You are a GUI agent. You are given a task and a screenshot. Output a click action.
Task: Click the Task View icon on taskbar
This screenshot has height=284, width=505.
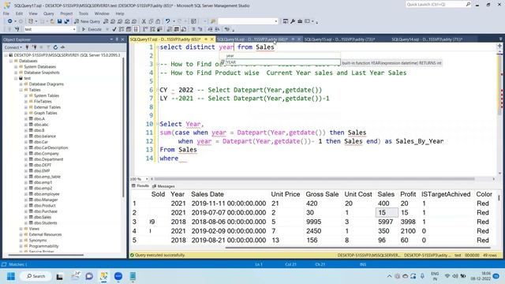[x=60, y=276]
